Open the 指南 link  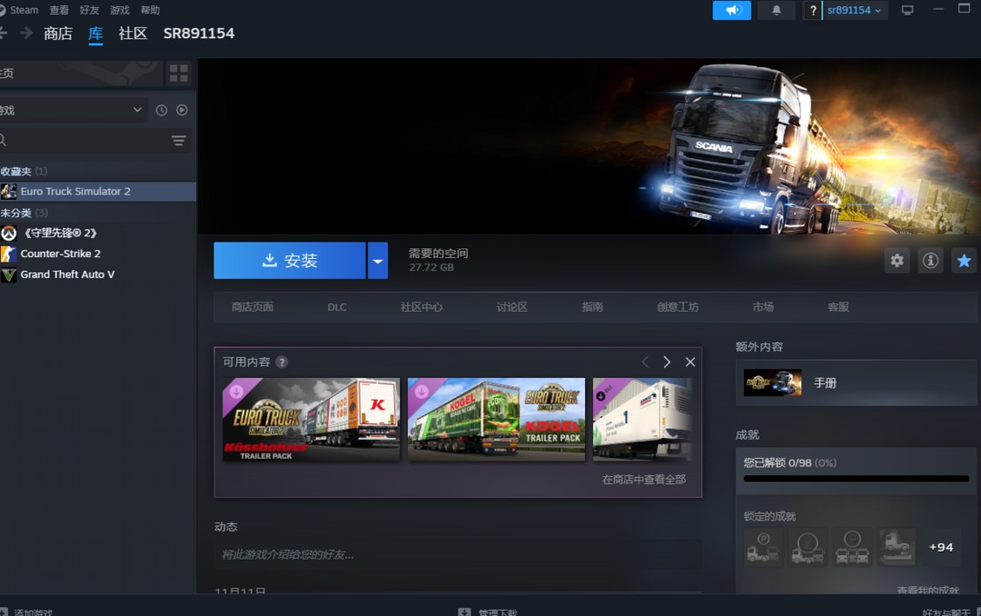pos(592,307)
